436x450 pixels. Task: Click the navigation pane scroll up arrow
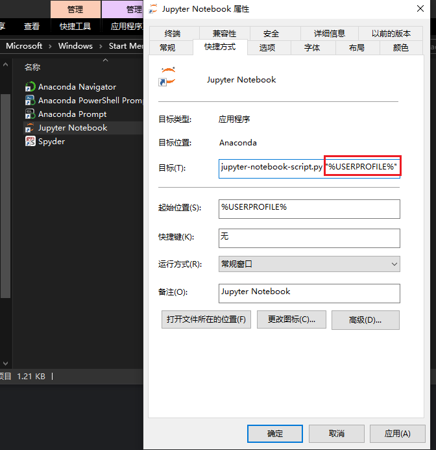point(5,65)
